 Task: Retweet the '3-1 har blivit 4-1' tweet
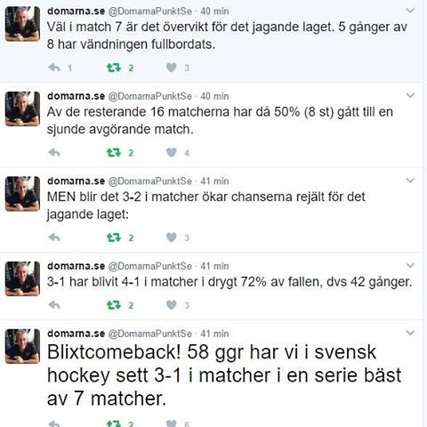114,305
